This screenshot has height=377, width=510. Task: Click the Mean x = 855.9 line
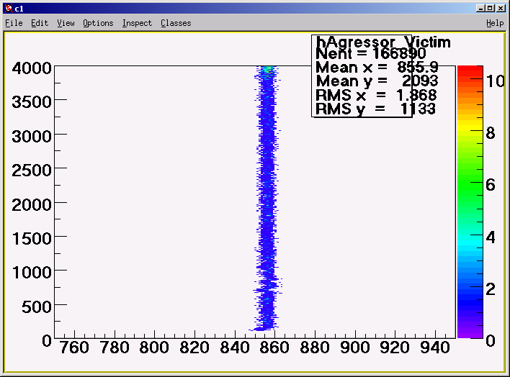pyautogui.click(x=377, y=68)
